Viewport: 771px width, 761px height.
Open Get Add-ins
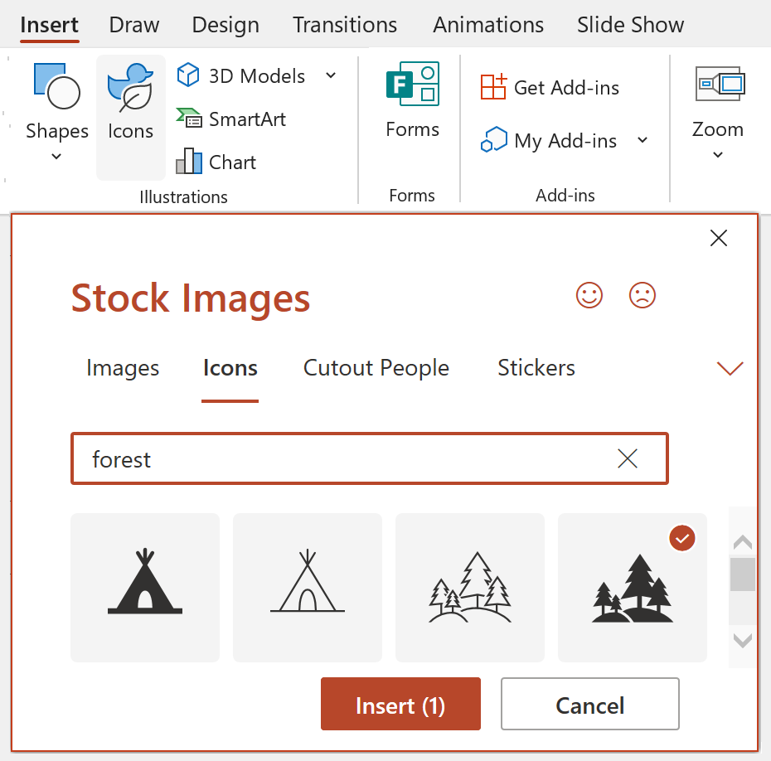549,87
